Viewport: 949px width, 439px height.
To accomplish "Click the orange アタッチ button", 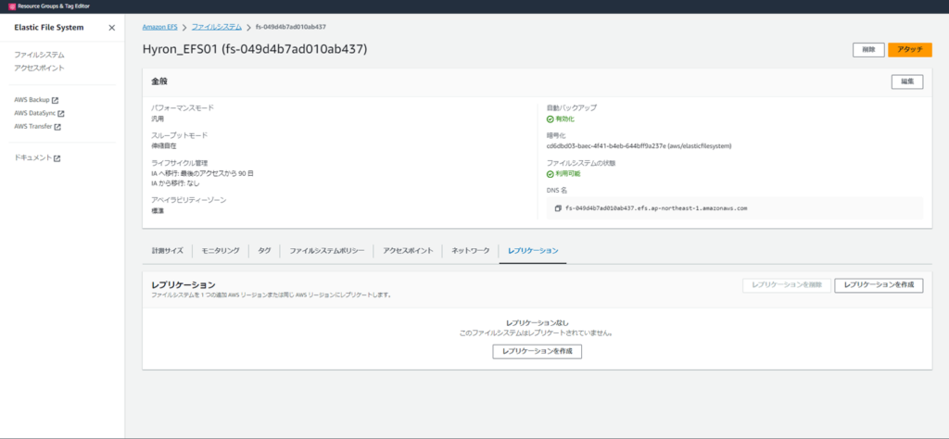I will 910,50.
